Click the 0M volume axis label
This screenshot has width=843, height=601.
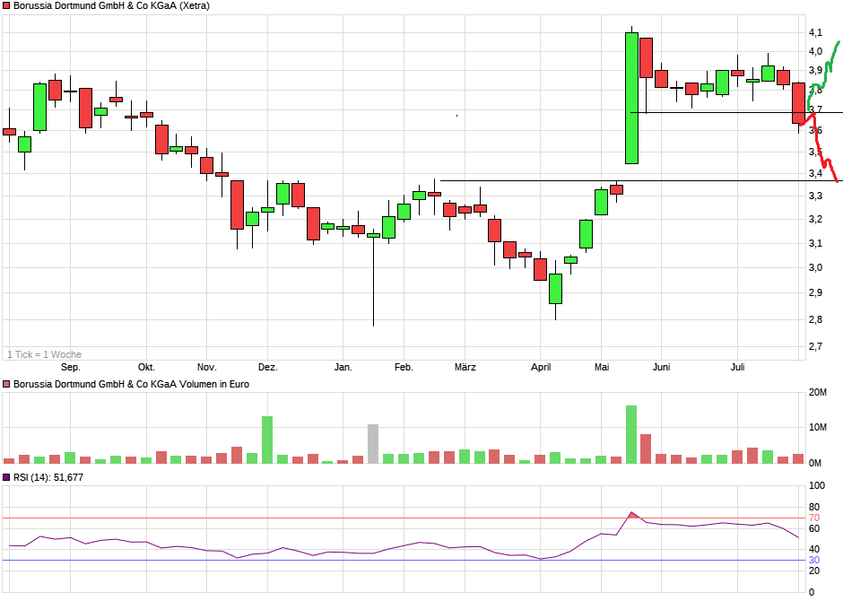pyautogui.click(x=815, y=463)
